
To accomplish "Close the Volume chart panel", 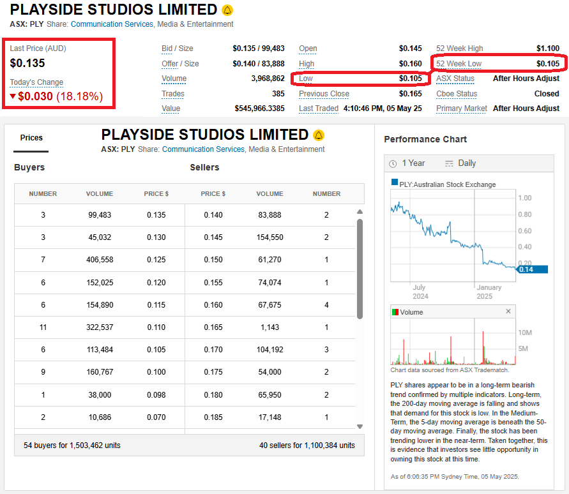I will point(508,311).
